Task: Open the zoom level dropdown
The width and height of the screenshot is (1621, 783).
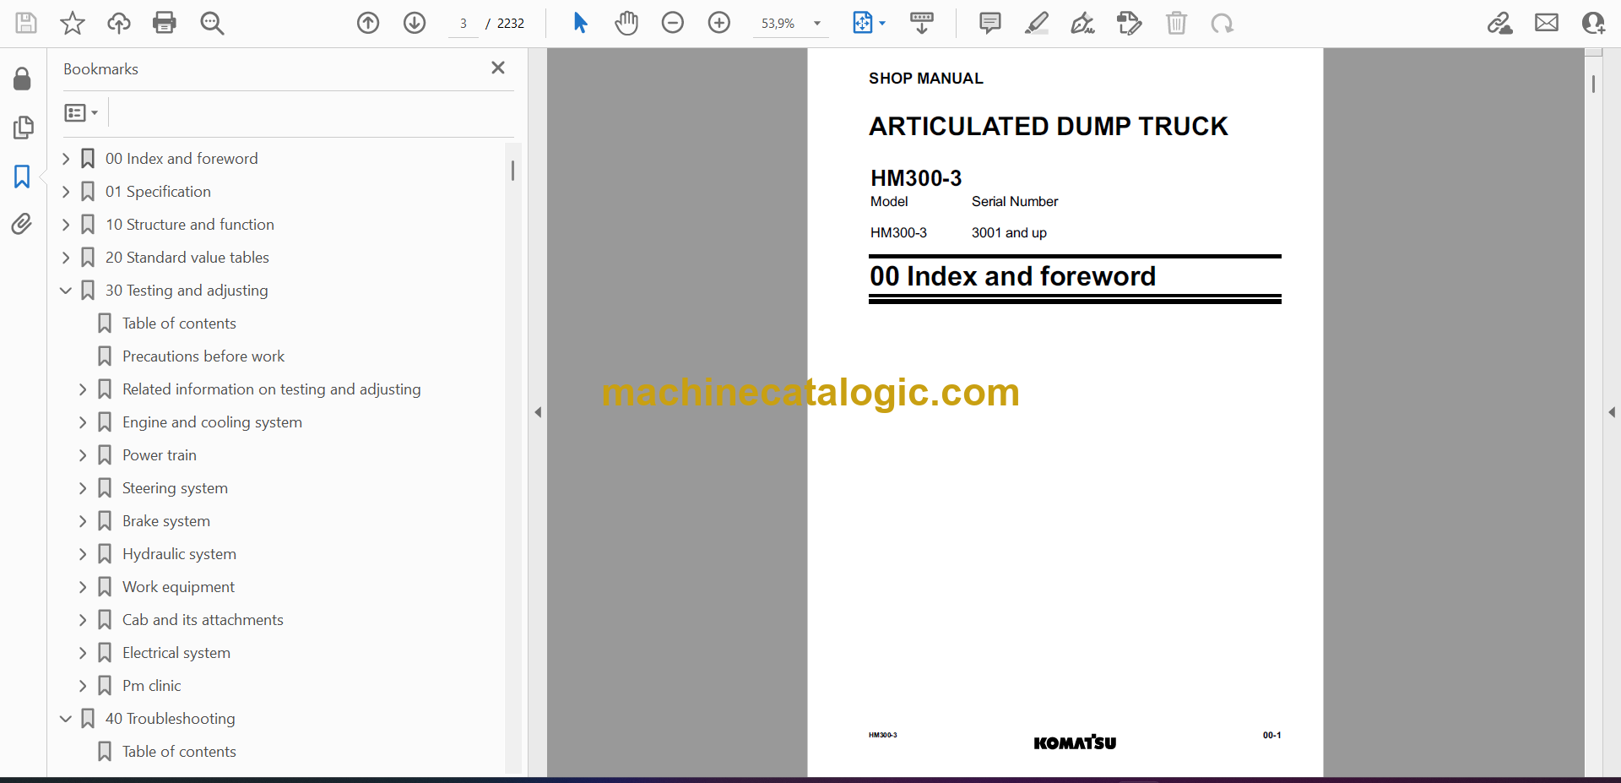Action: pos(817,24)
